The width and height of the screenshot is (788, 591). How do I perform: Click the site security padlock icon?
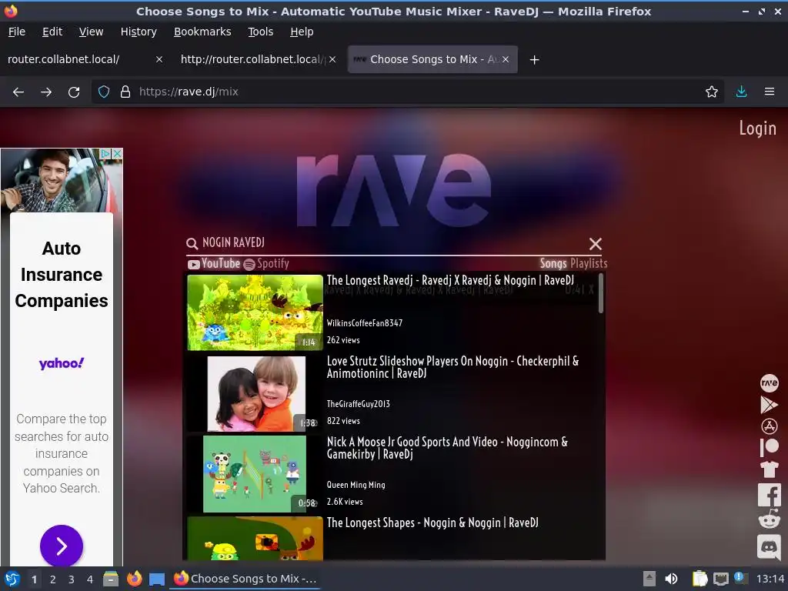coord(125,92)
